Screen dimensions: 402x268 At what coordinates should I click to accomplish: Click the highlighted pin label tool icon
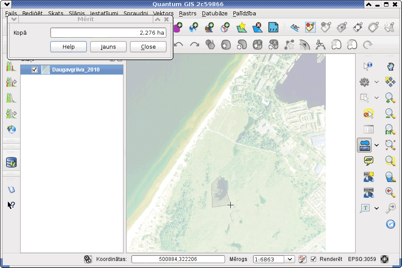(310, 27)
